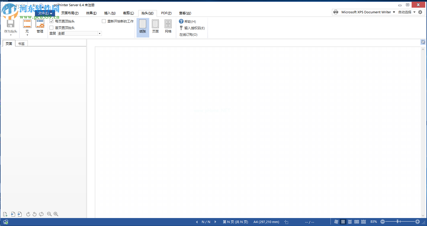This screenshot has height=226, width=427.
Task: Switch to sidebar 页面 tab
Action: point(9,43)
